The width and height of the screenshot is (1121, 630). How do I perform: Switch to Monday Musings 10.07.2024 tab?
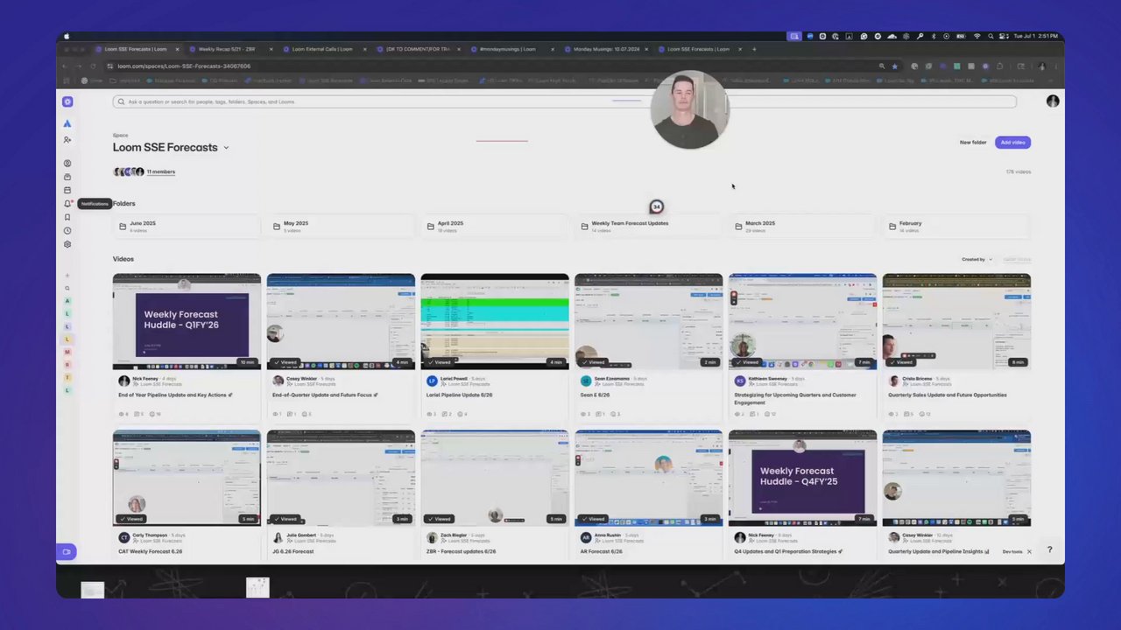606,49
